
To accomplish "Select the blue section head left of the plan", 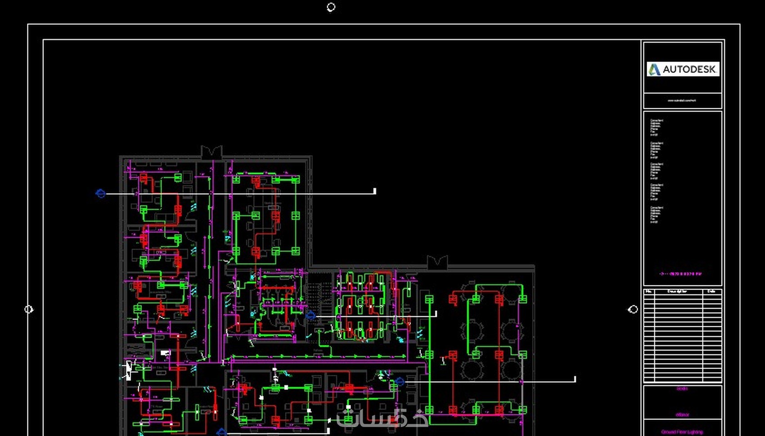I will pyautogui.click(x=101, y=193).
